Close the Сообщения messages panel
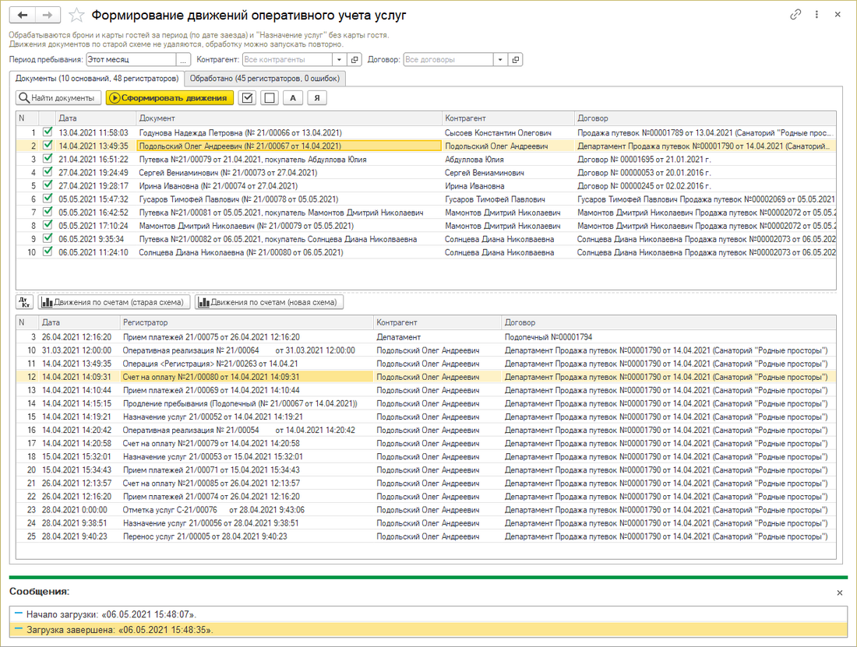The width and height of the screenshot is (857, 647). tap(839, 592)
